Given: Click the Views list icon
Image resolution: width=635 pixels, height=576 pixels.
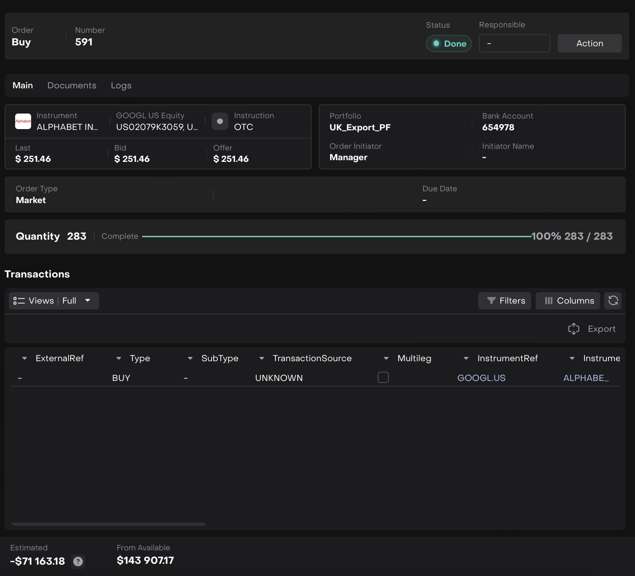Looking at the screenshot, I should pos(19,301).
